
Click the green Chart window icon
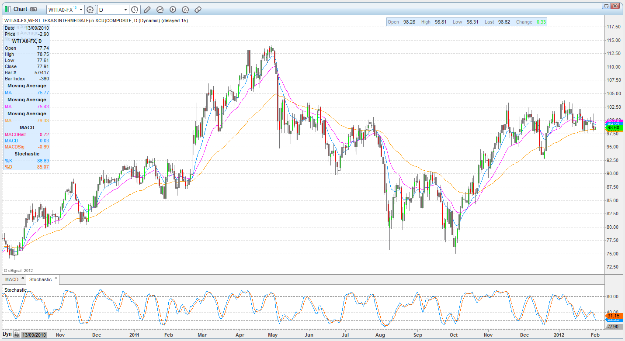[x=7, y=9]
